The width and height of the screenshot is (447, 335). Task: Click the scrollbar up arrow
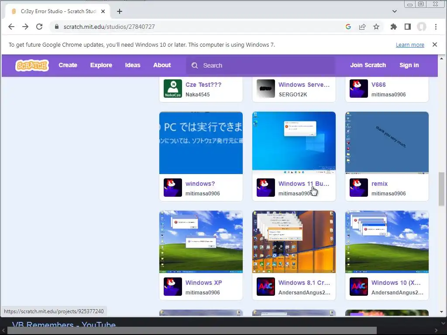442,58
